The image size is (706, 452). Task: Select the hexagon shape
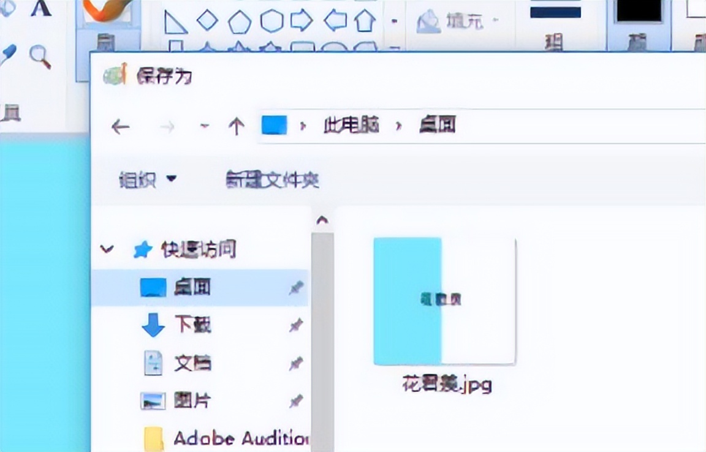tap(273, 21)
